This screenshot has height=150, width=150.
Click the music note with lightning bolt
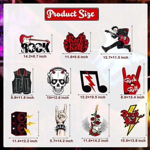93,81
